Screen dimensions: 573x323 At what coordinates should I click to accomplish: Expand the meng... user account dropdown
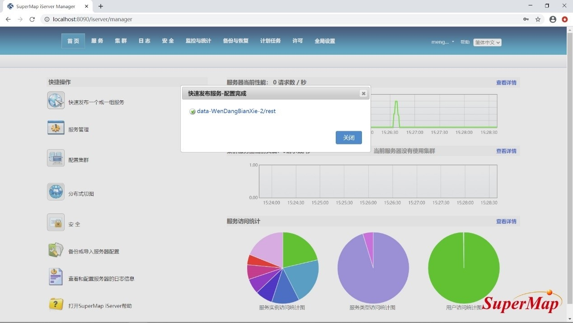coord(443,42)
